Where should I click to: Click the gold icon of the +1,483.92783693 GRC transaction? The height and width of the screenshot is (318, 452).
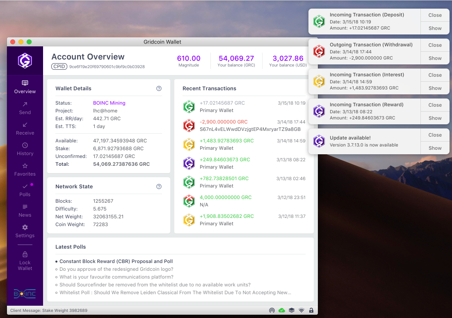(189, 144)
